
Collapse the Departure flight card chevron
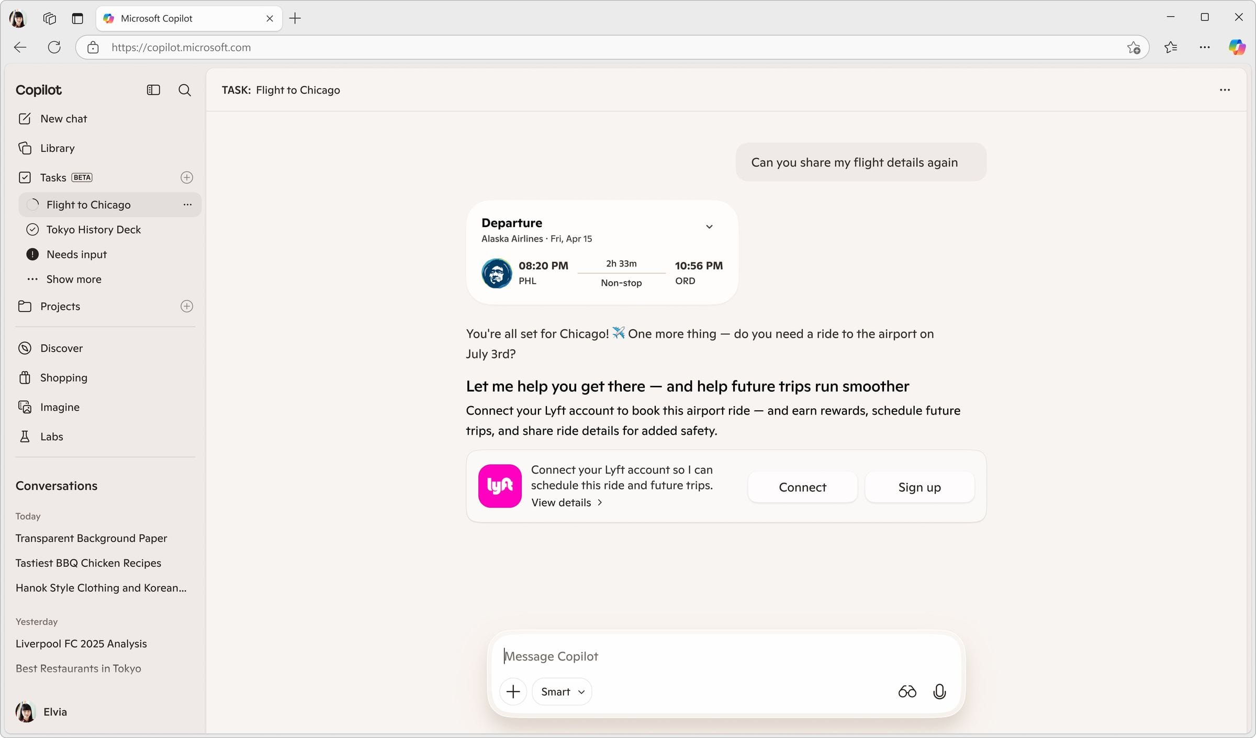(709, 227)
